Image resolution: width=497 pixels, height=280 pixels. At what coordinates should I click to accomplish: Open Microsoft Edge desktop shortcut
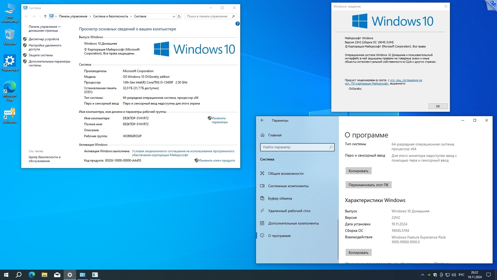click(10, 91)
